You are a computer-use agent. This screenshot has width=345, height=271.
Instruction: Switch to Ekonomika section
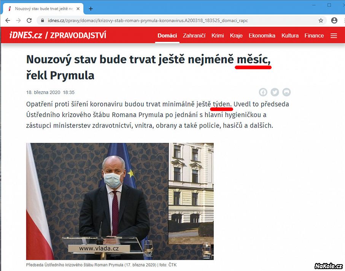tap(262, 36)
